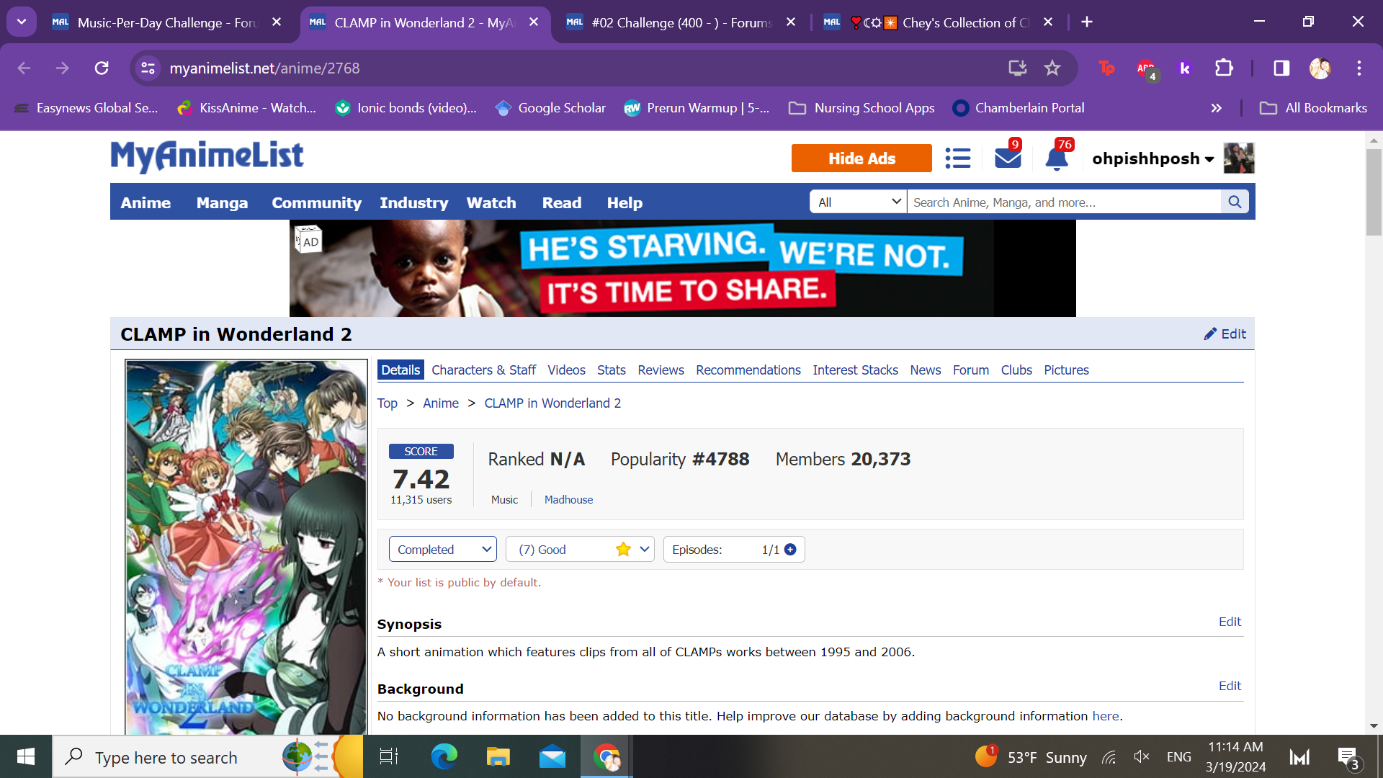Open Chrome extensions puzzle icon
This screenshot has width=1383, height=778.
(1224, 68)
